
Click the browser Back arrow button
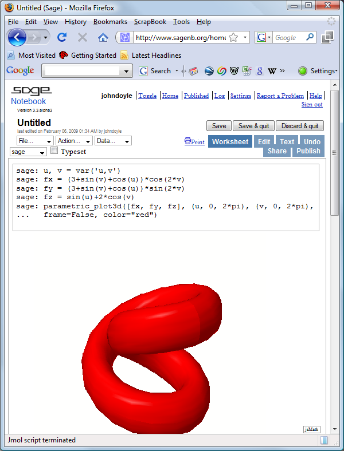[17, 37]
